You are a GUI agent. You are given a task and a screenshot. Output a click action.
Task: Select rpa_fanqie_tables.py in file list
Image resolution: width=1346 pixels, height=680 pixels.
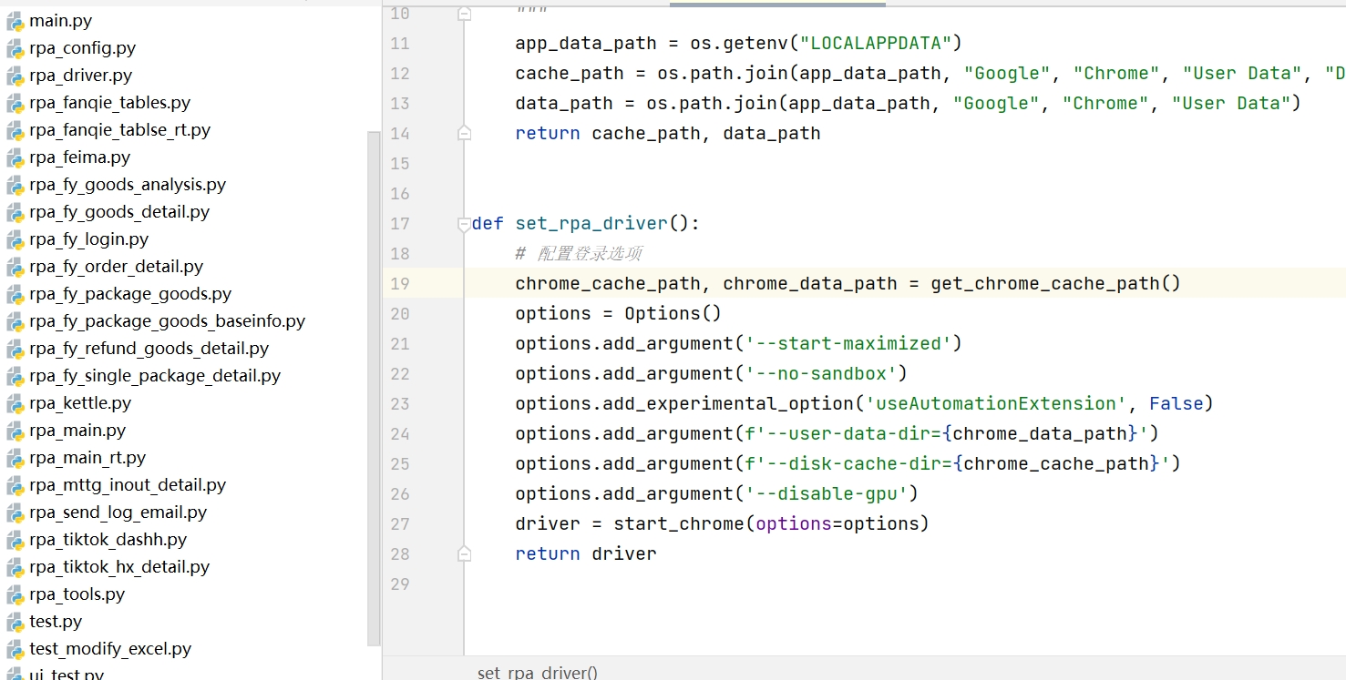[x=109, y=102]
